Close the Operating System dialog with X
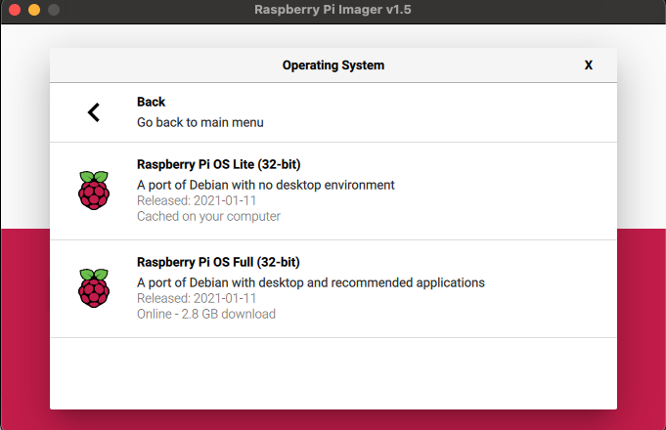The image size is (666, 430). [589, 64]
